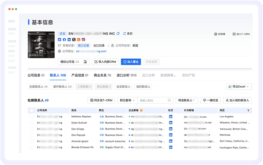
Task: Click LinkedIn icon in Matthew Stephen's row
Action: (x=171, y=116)
